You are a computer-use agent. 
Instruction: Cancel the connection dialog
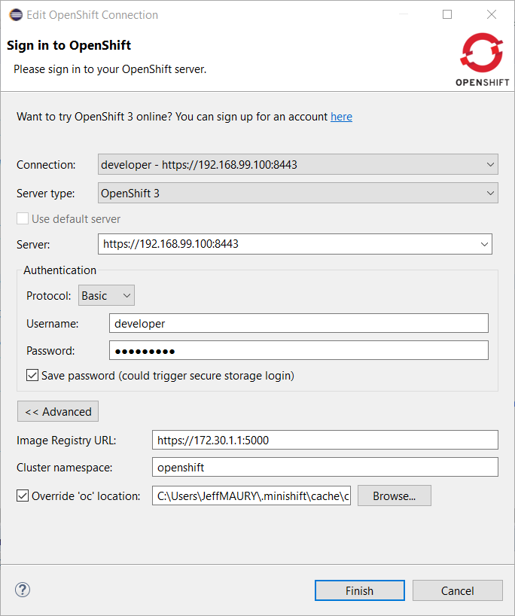tap(457, 590)
